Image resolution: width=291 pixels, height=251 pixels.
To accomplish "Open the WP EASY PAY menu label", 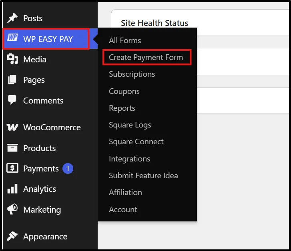I will (48, 39).
